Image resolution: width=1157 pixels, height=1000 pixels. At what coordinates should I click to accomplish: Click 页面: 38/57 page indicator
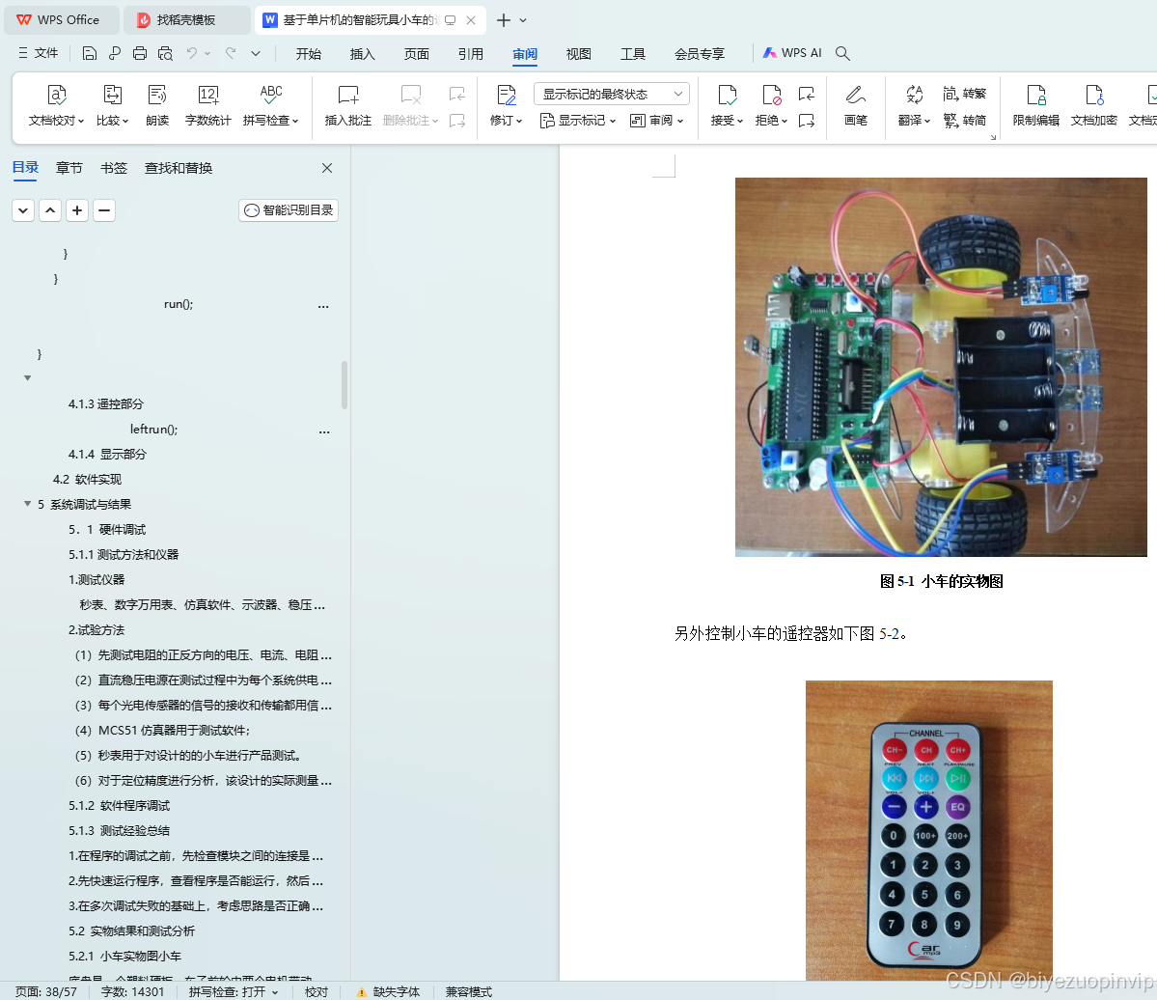pyautogui.click(x=45, y=992)
